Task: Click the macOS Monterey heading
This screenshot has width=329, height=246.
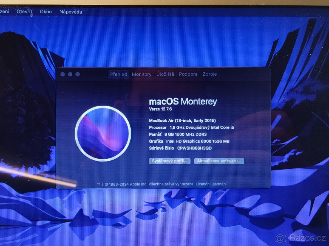Action: click(183, 101)
